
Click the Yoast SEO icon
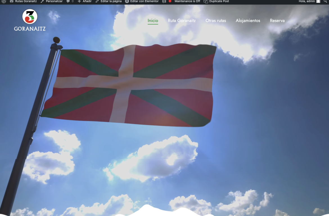click(164, 1)
